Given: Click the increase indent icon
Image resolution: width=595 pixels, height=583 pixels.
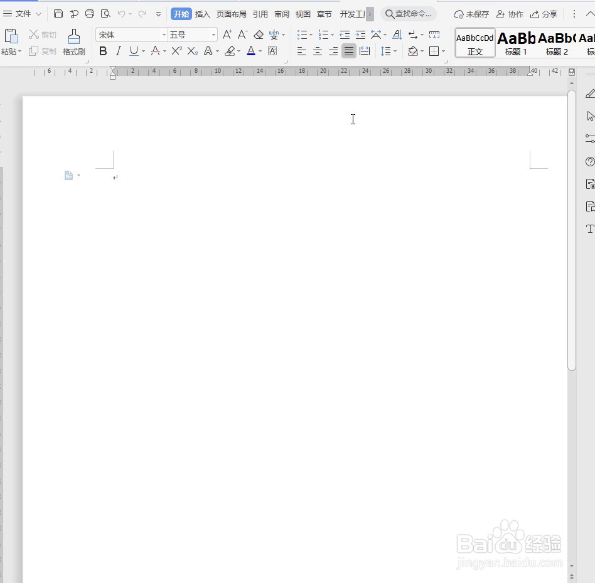Looking at the screenshot, I should (360, 35).
